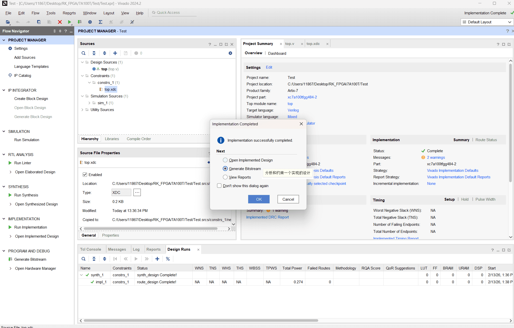514x328 pixels.
Task: Click the search icon in Design Runs
Action: 84,259
